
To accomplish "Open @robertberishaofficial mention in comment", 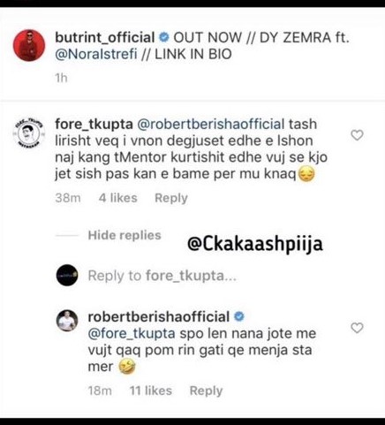I will pos(211,124).
